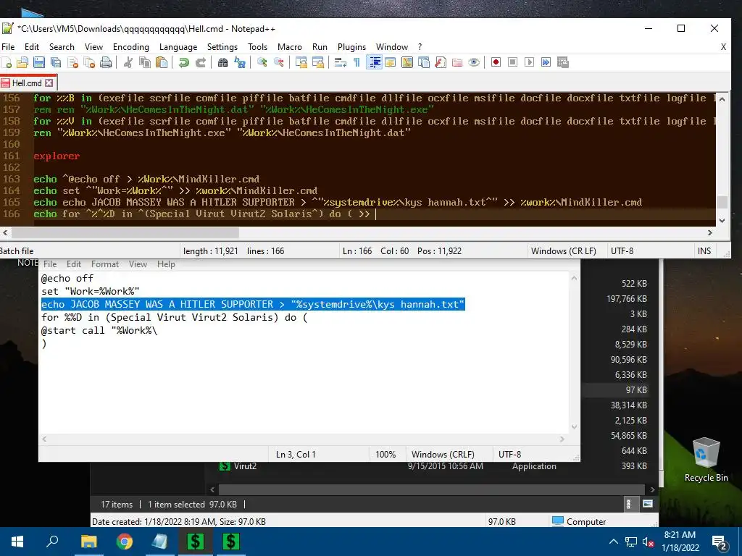The height and width of the screenshot is (556, 742).
Task: Click Notepad++ horizontal scrollbar right arrow
Action: click(x=710, y=232)
